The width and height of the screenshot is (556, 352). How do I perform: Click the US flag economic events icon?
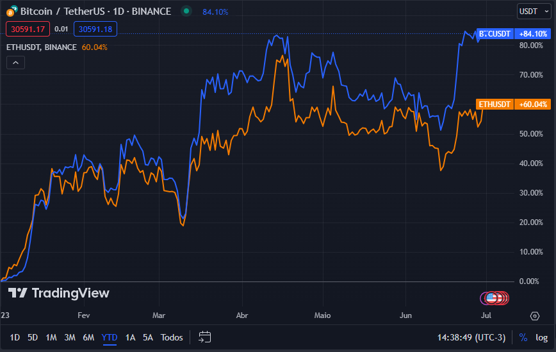pyautogui.click(x=491, y=298)
